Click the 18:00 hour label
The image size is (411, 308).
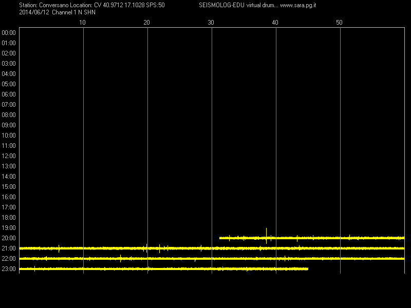(9, 218)
